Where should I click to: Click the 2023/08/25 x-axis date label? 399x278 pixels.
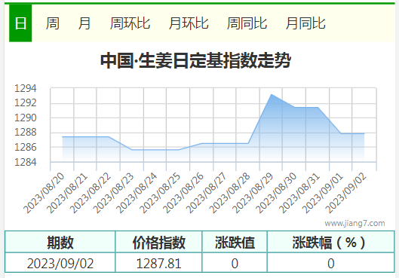click(160, 193)
